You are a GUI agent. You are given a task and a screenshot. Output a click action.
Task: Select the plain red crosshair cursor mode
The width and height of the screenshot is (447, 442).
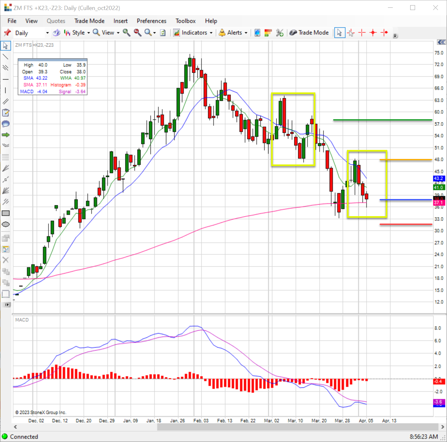coord(362,33)
